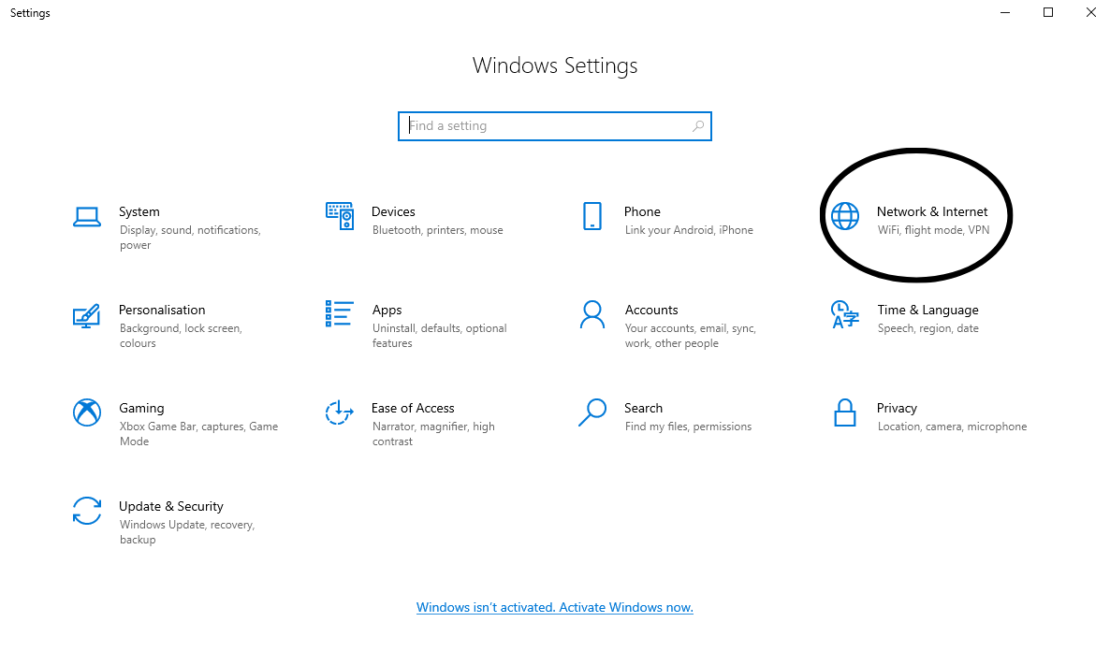The height and width of the screenshot is (651, 1110).
Task: Open Network & Internet settings
Action: (x=915, y=215)
